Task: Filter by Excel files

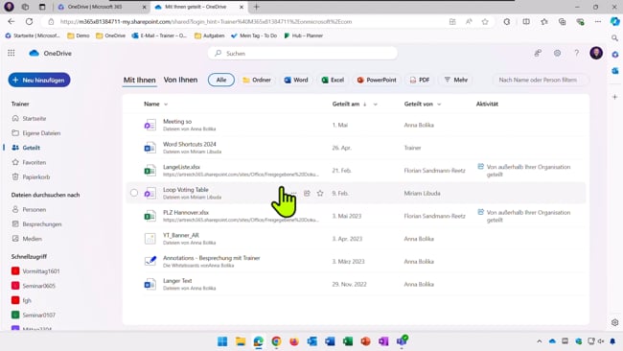Action: [333, 80]
